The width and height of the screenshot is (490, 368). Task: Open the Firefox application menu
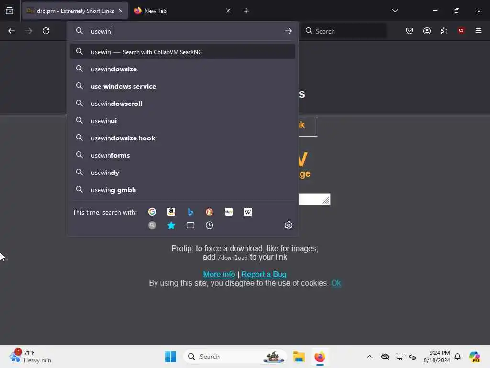point(478,31)
